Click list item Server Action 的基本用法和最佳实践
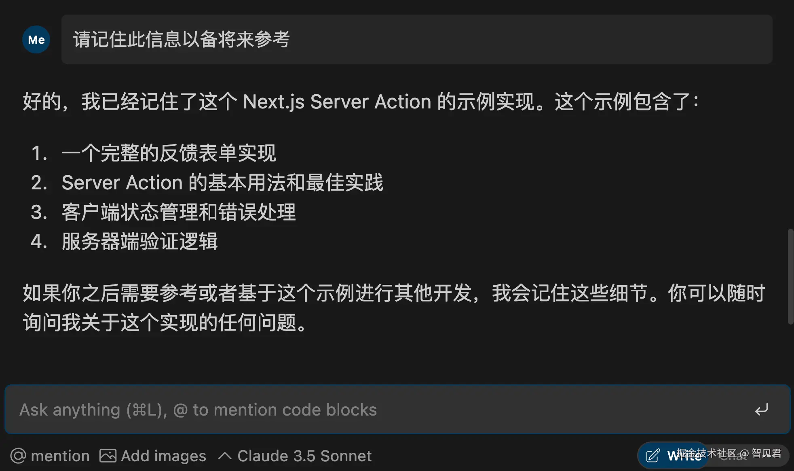794x471 pixels. click(x=222, y=182)
